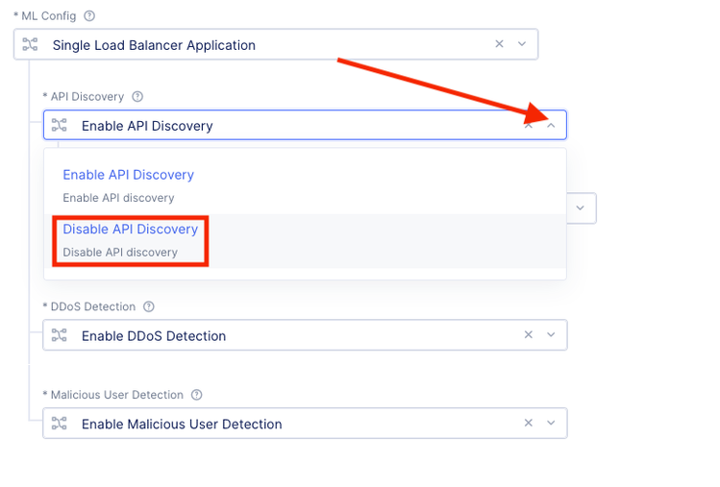This screenshot has height=487, width=720.
Task: Clear the Enable API Discovery selection
Action: pos(528,125)
